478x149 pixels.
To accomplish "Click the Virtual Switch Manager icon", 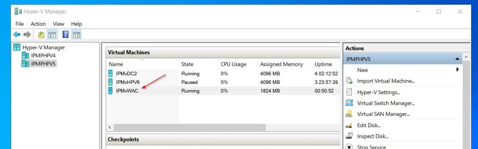I will click(349, 103).
